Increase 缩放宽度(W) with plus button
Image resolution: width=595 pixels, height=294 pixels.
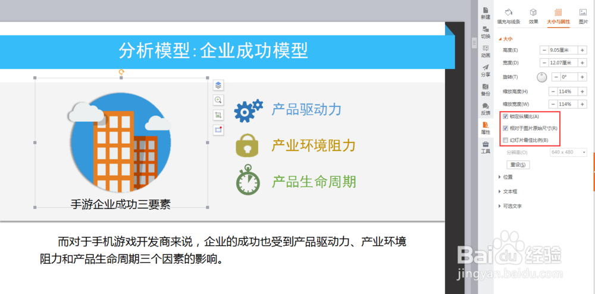583,104
